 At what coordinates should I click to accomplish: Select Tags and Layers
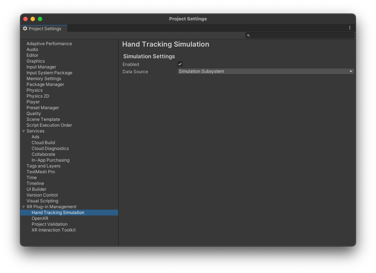click(x=43, y=166)
